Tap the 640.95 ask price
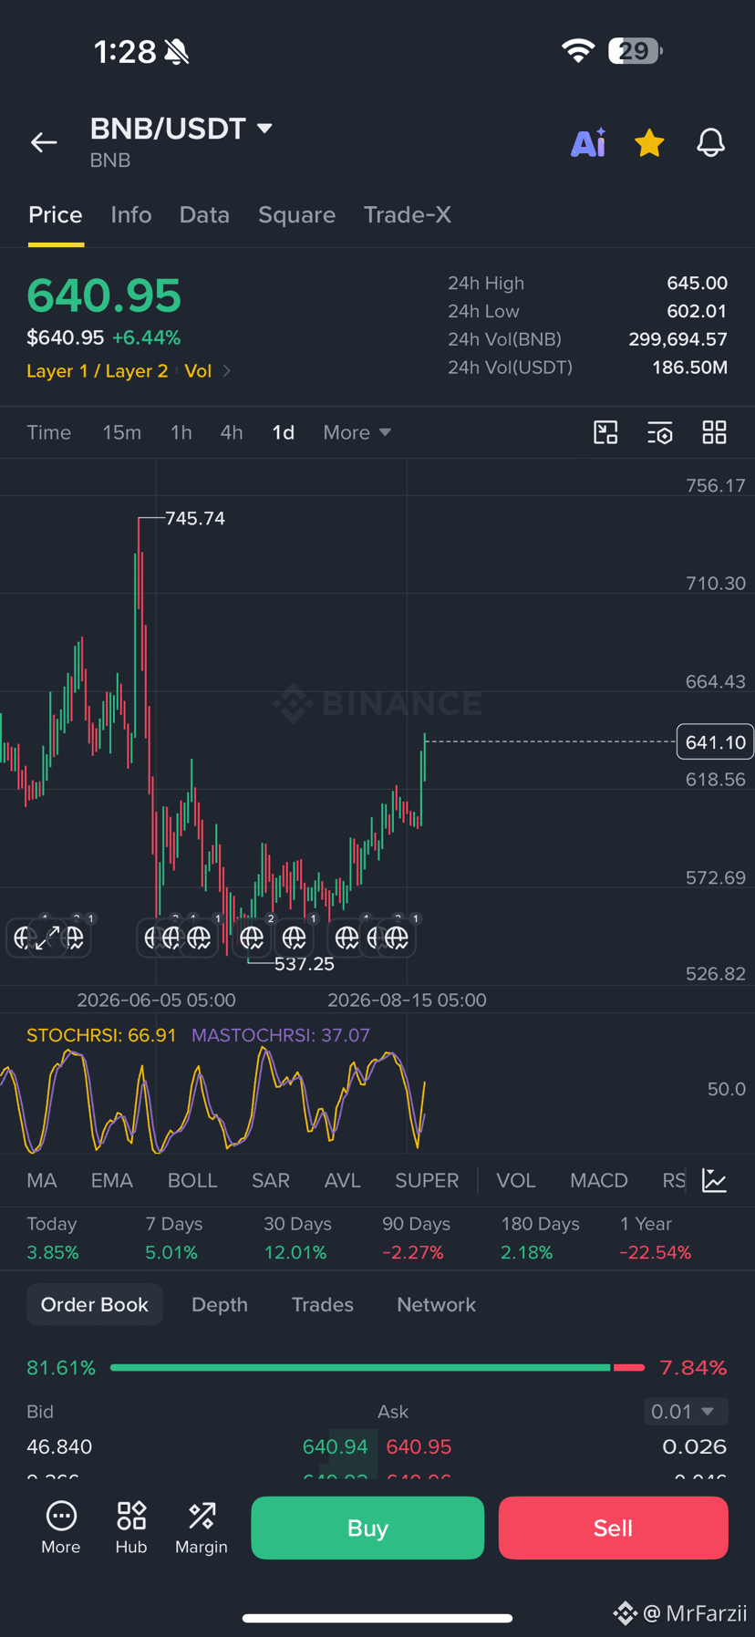The height and width of the screenshot is (1637, 755). pyautogui.click(x=419, y=1447)
